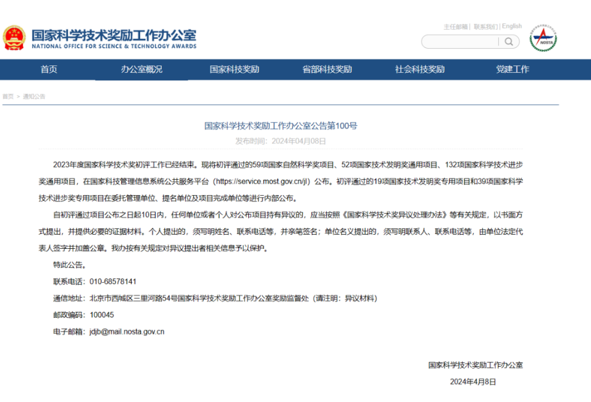591x402 pixels.
Task: Click the national emblem logo icon
Action: click(14, 38)
